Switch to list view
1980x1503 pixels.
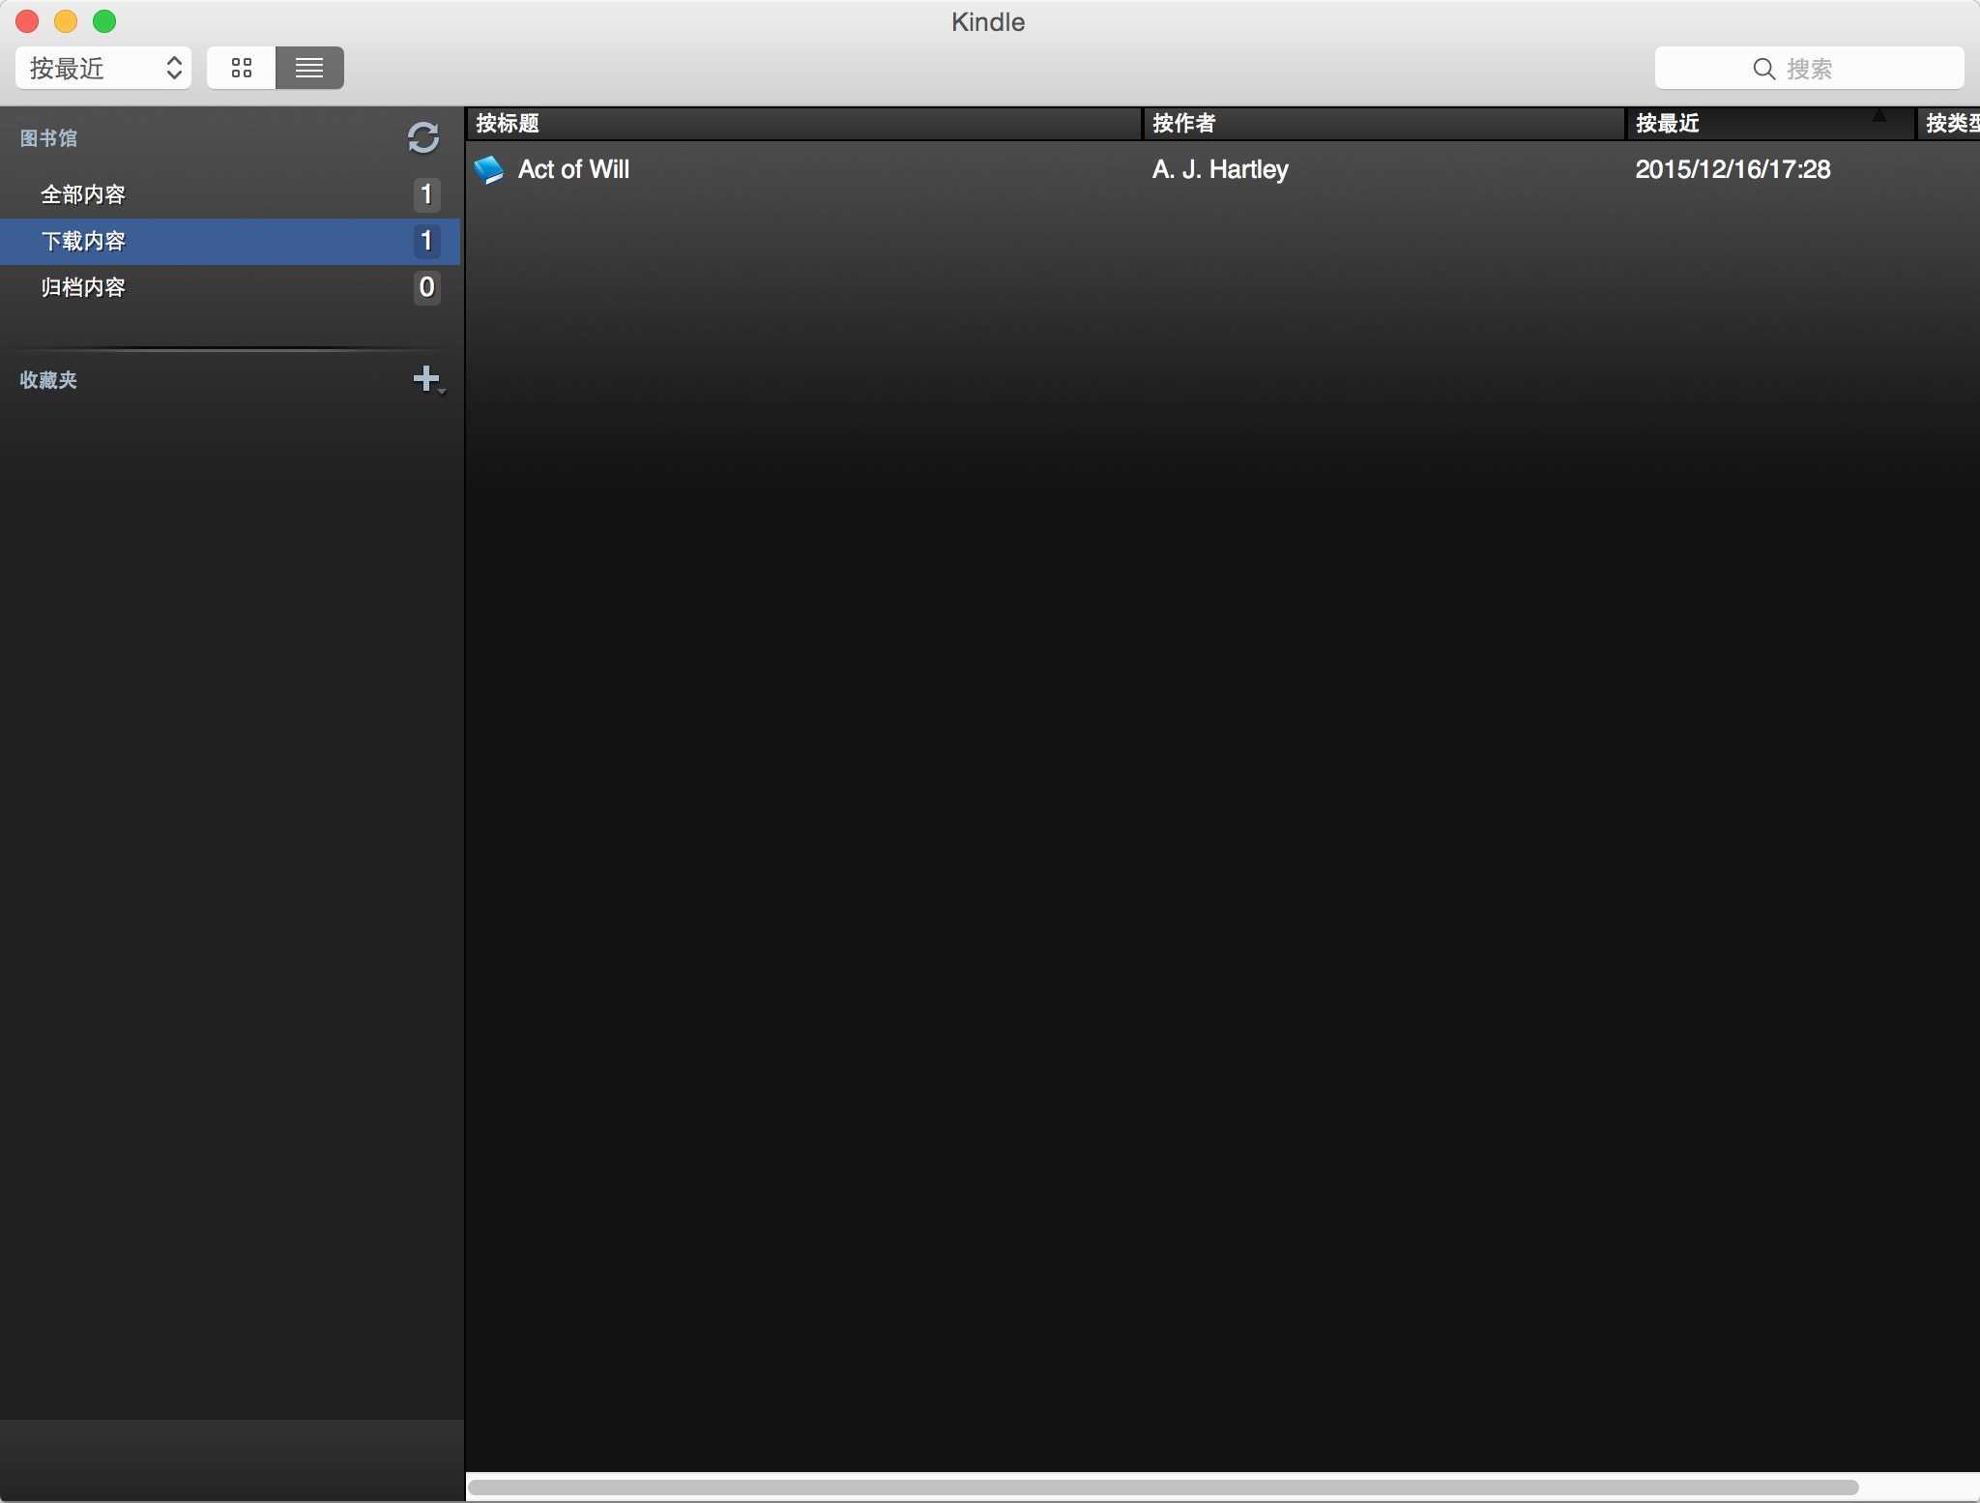309,68
